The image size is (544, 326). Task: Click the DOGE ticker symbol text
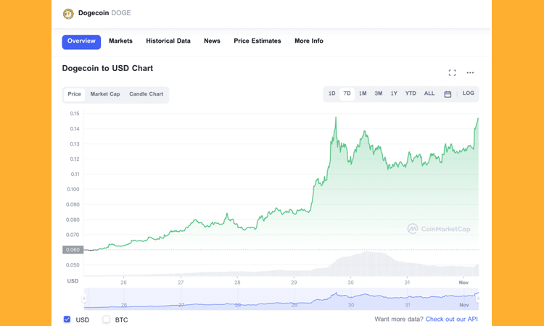click(121, 13)
